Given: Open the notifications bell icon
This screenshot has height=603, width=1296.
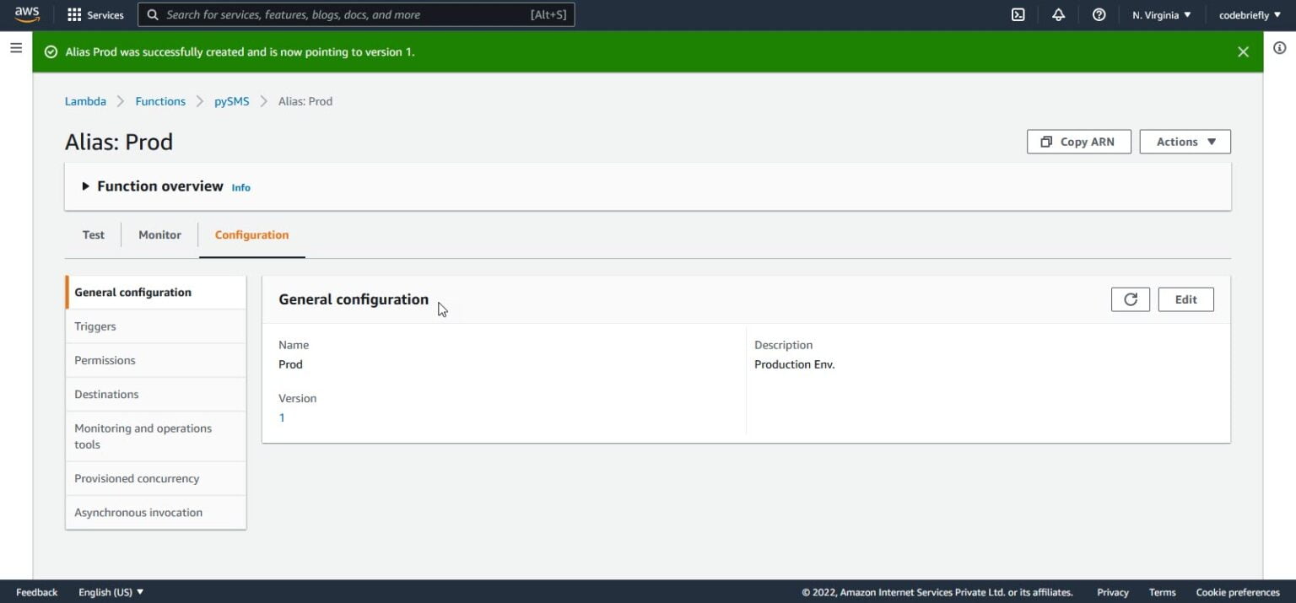Looking at the screenshot, I should point(1058,14).
